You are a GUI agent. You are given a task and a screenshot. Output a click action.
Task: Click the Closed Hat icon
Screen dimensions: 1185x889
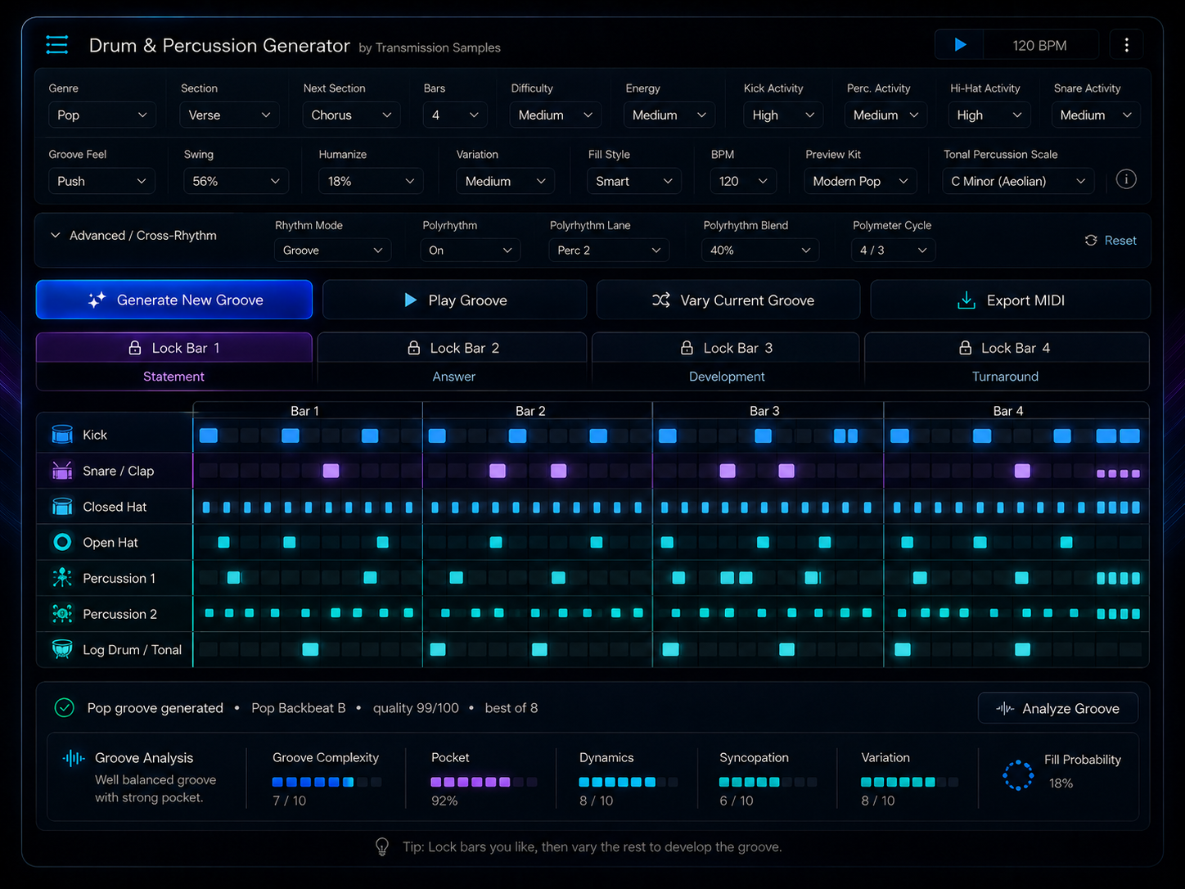[x=62, y=507]
